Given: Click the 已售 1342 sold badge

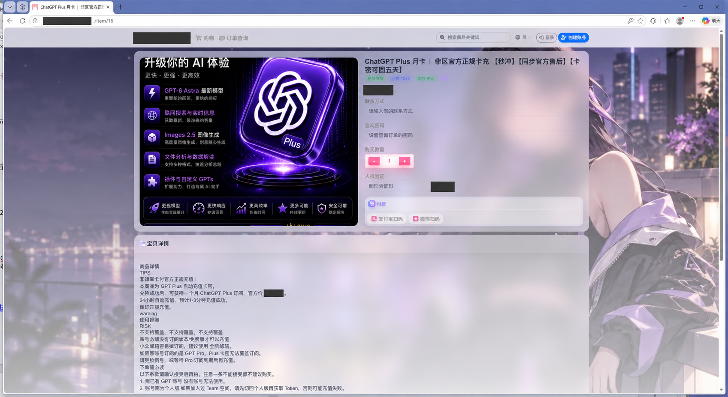Looking at the screenshot, I should pyautogui.click(x=400, y=79).
